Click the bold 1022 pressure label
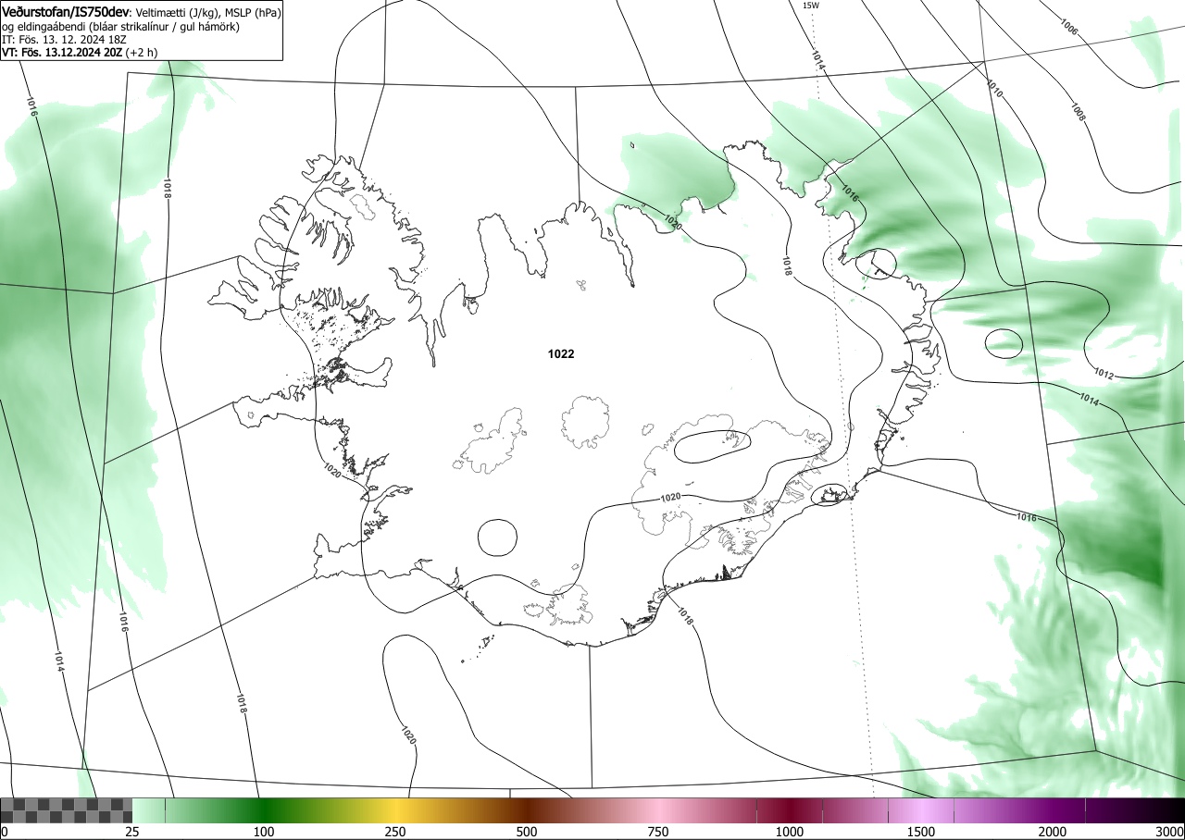This screenshot has height=840, width=1185. tap(561, 353)
